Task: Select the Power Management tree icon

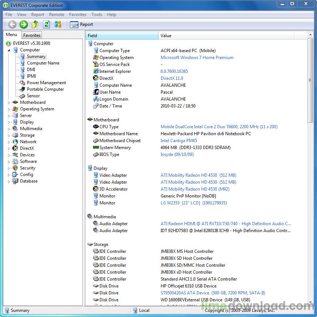Action: [x=22, y=83]
